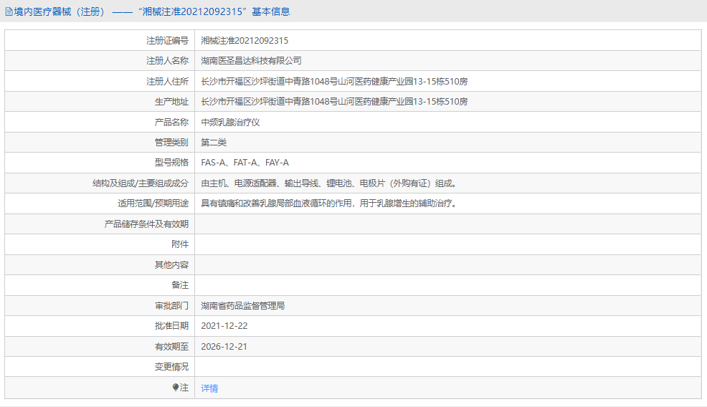The image size is (707, 407).
Task: Click the 适用范围/预期用途 label
Action: 153,203
